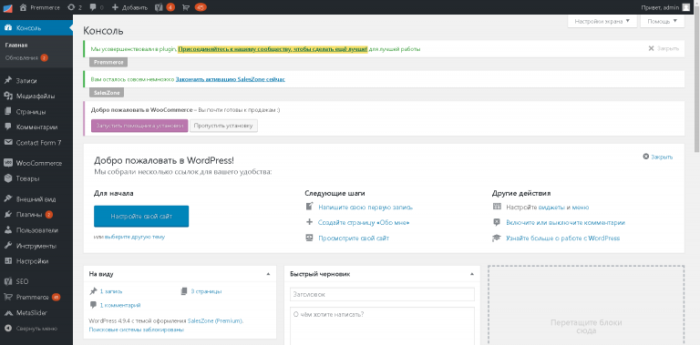Viewport: 700px width, 345px height.
Task: Click the SalesZone (Premium) theme link
Action: pos(215,320)
